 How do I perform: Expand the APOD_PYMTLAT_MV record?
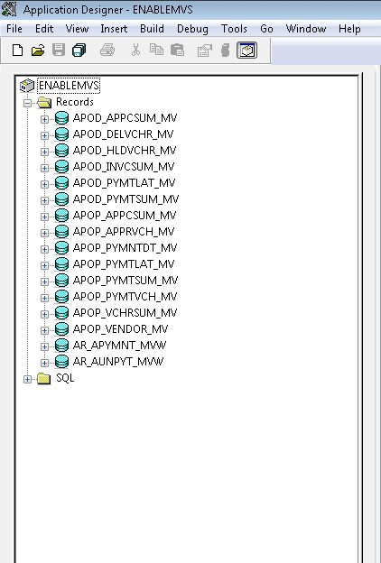tap(44, 184)
